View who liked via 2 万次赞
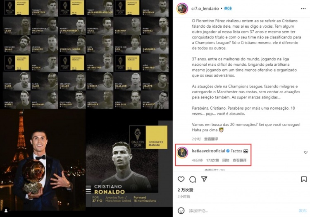310x217 pixels. pyautogui.click(x=185, y=190)
